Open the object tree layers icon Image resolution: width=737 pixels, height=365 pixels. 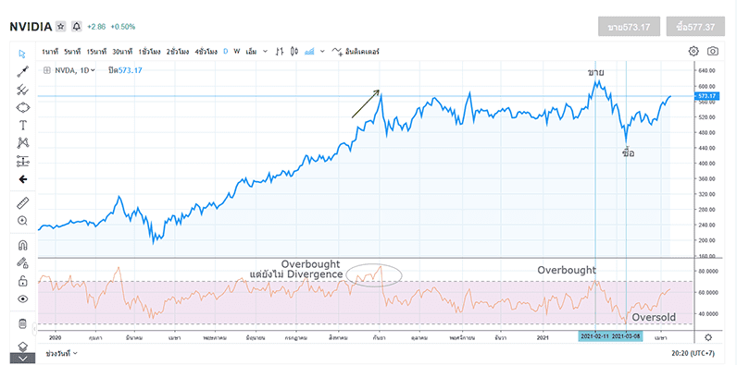click(22, 347)
